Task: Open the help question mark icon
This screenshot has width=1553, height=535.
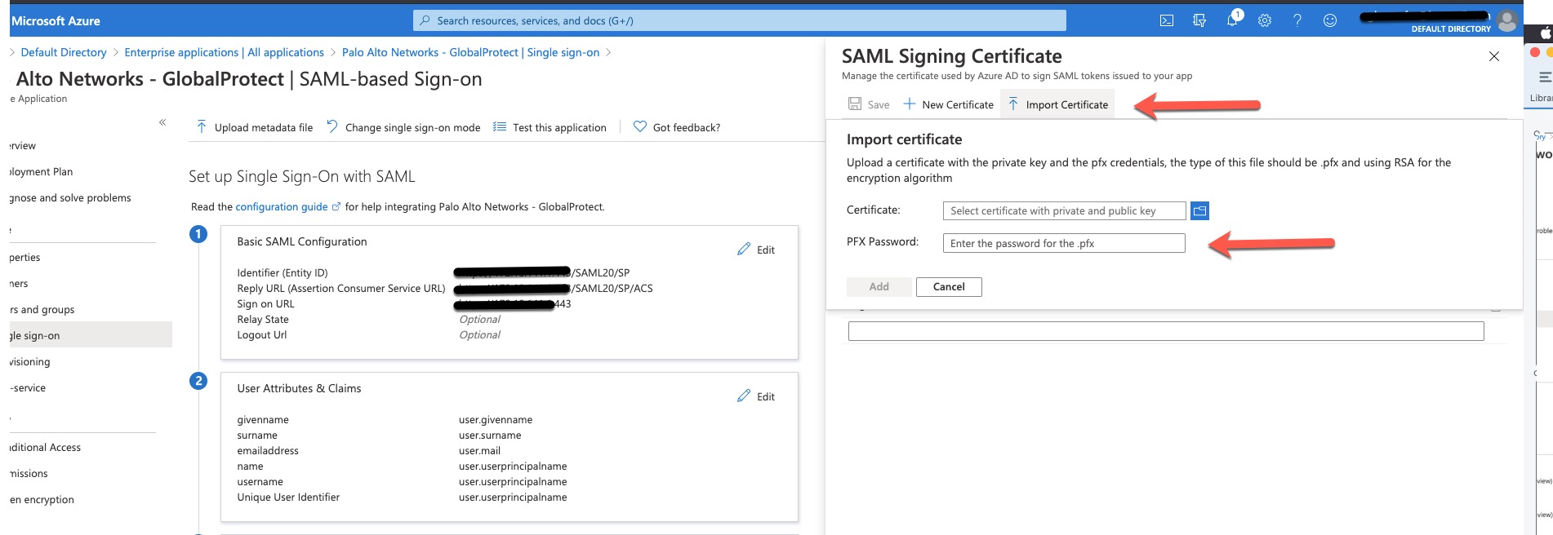Action: pyautogui.click(x=1297, y=20)
